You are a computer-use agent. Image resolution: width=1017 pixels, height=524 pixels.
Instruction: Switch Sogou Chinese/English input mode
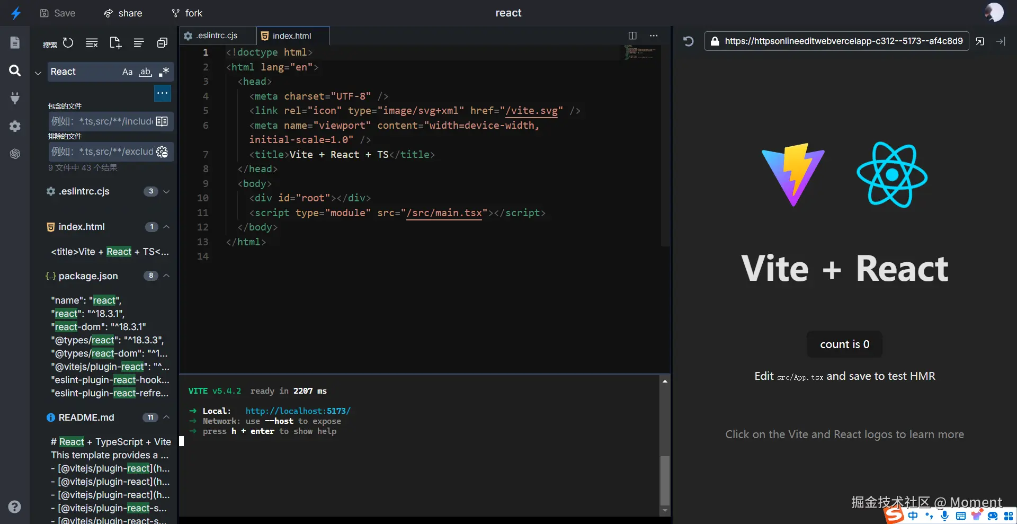click(x=913, y=516)
